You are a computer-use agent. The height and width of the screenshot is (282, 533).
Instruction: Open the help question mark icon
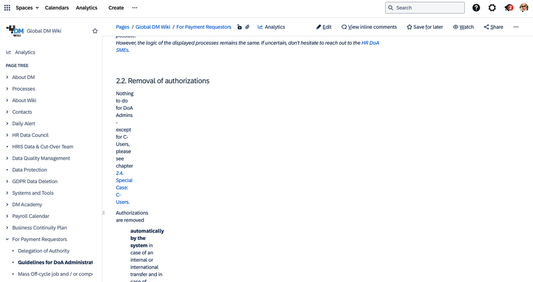(476, 8)
